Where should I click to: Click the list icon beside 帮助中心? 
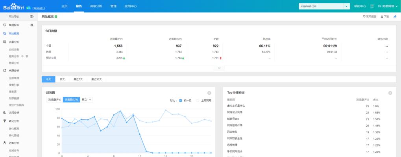tap(372, 6)
